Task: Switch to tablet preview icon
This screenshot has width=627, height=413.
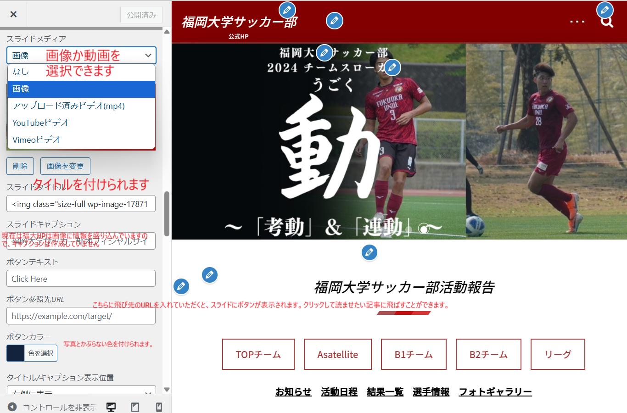Action: (x=135, y=407)
